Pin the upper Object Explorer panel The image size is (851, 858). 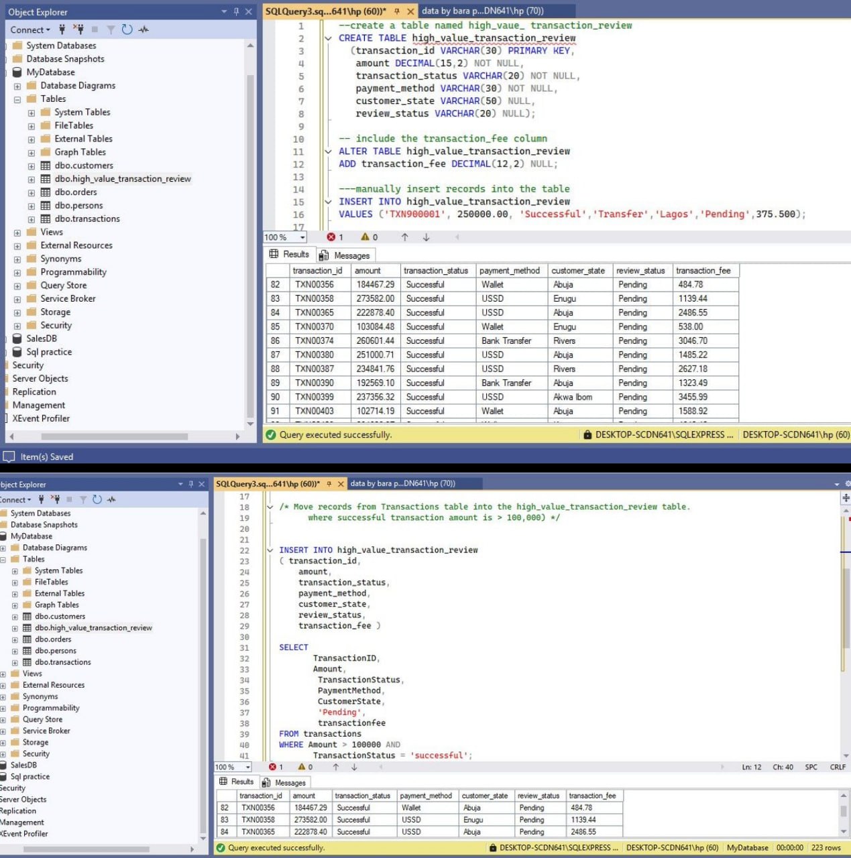click(x=236, y=11)
